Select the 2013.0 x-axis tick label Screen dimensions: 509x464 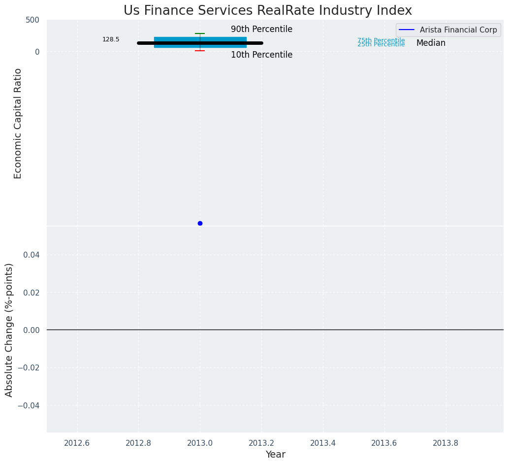coord(200,443)
